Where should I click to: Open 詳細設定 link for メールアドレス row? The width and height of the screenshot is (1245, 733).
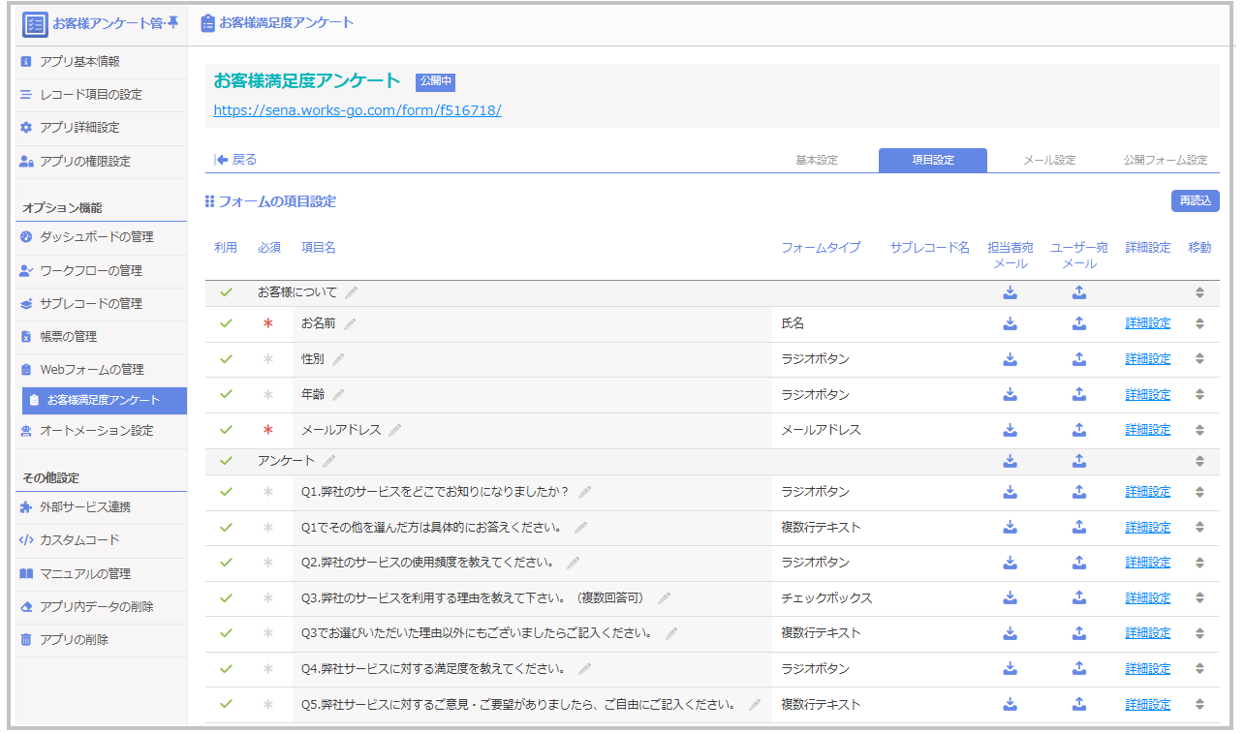pos(1147,430)
